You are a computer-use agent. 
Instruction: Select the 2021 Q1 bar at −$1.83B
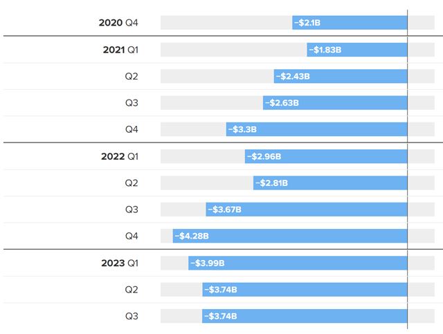tap(357, 50)
